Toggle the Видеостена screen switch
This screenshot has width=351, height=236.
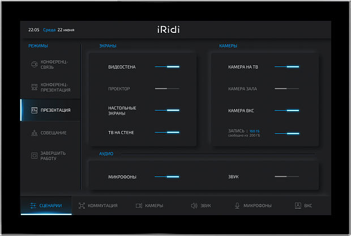pyautogui.click(x=168, y=67)
